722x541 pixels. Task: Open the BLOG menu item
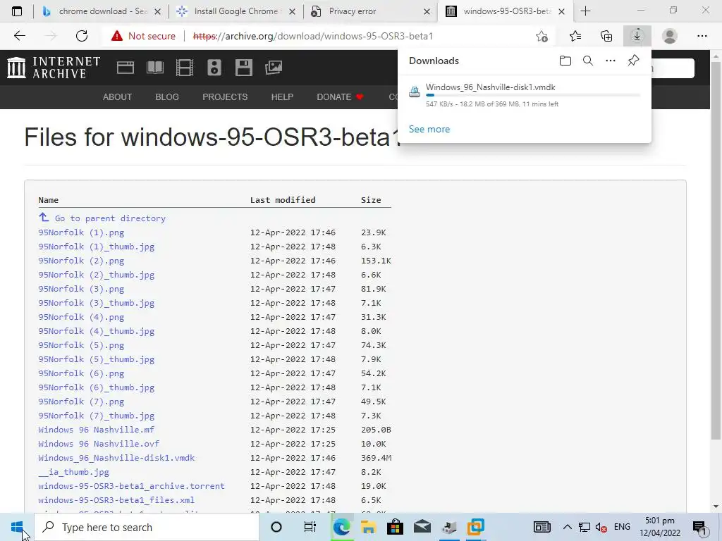point(167,97)
